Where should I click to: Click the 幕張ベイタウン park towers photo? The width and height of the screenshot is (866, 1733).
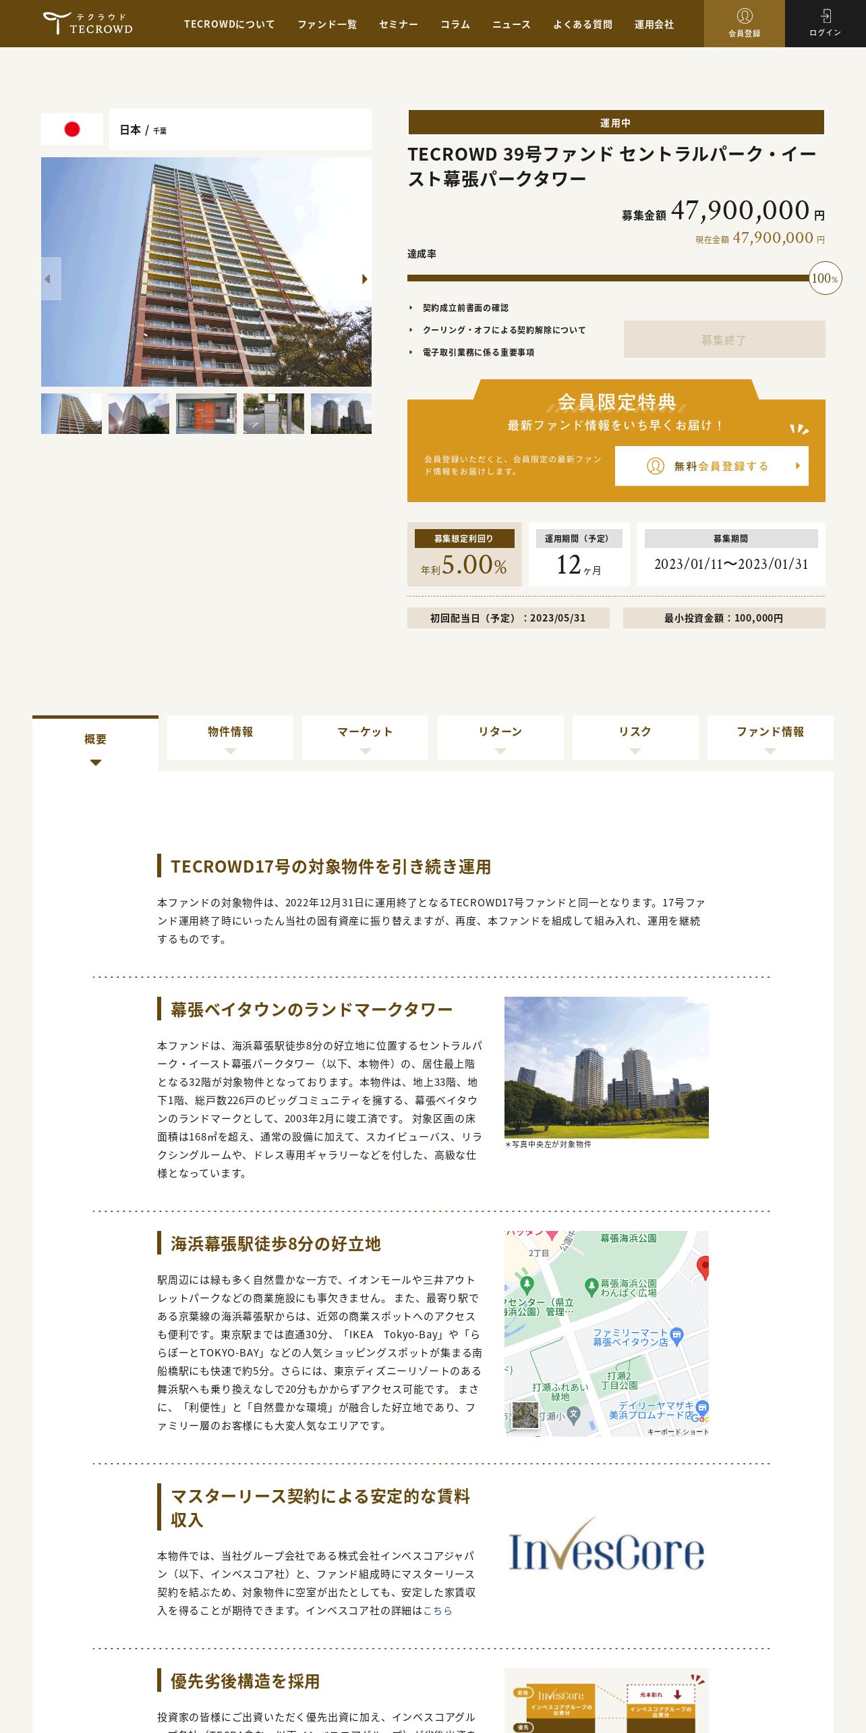[x=606, y=1068]
